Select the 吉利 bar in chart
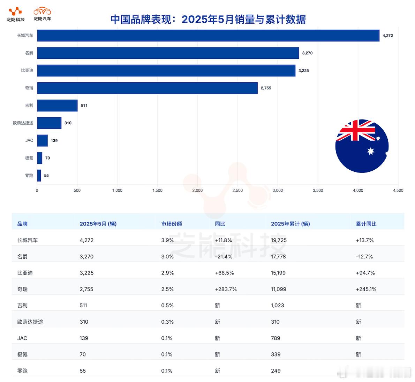 [58, 105]
